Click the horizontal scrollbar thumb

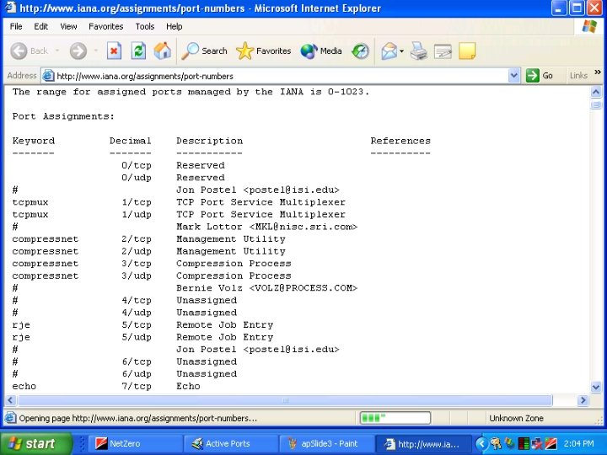[285, 400]
